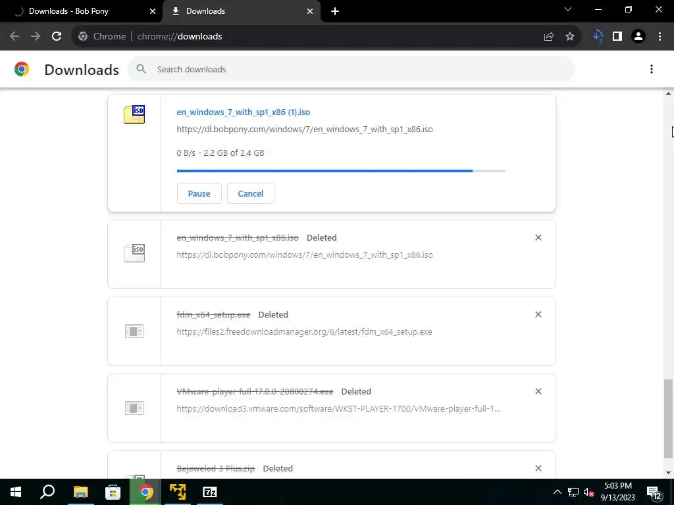This screenshot has width=674, height=505.
Task: Click the scrollbar down arrow
Action: tap(669, 473)
